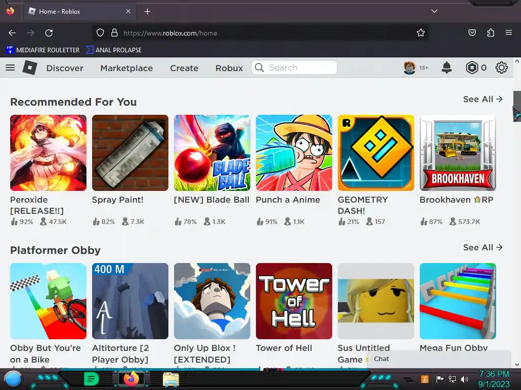Go back to the previous page
The height and width of the screenshot is (390, 521).
pos(12,33)
